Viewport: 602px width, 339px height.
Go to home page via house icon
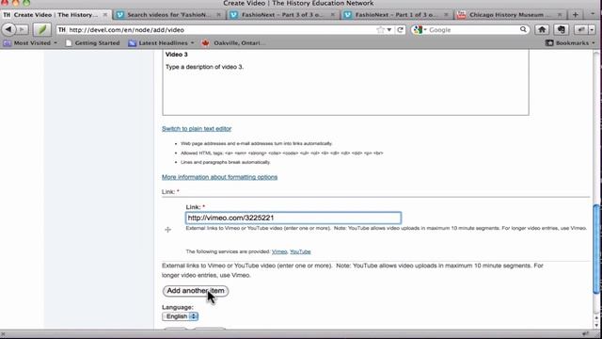[542, 29]
